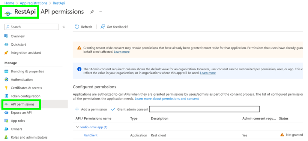
Task: Open Learn more about permissions and consent
Action: [x=167, y=99]
